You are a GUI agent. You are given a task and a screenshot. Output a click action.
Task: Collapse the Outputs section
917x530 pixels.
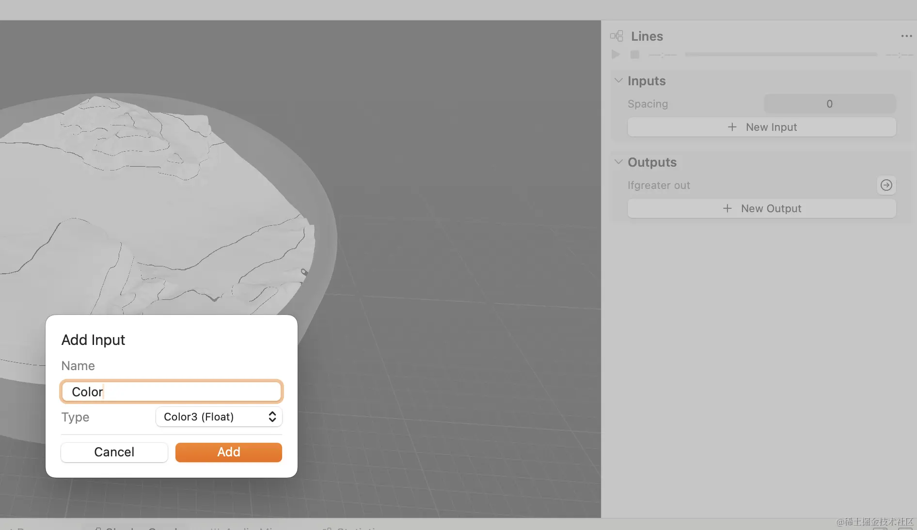tap(618, 162)
